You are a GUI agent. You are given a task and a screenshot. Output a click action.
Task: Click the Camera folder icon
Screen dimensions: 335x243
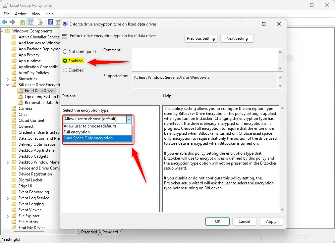14,109
